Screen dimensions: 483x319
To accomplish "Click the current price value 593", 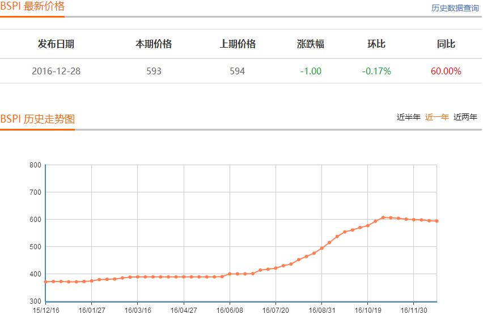I will click(154, 71).
